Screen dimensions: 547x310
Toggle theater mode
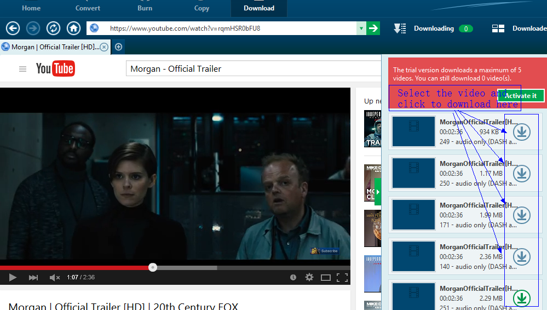tap(325, 278)
